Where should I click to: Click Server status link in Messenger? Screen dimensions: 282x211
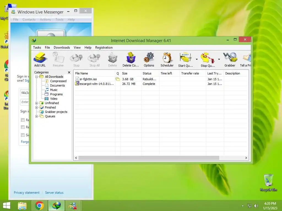(x=54, y=193)
